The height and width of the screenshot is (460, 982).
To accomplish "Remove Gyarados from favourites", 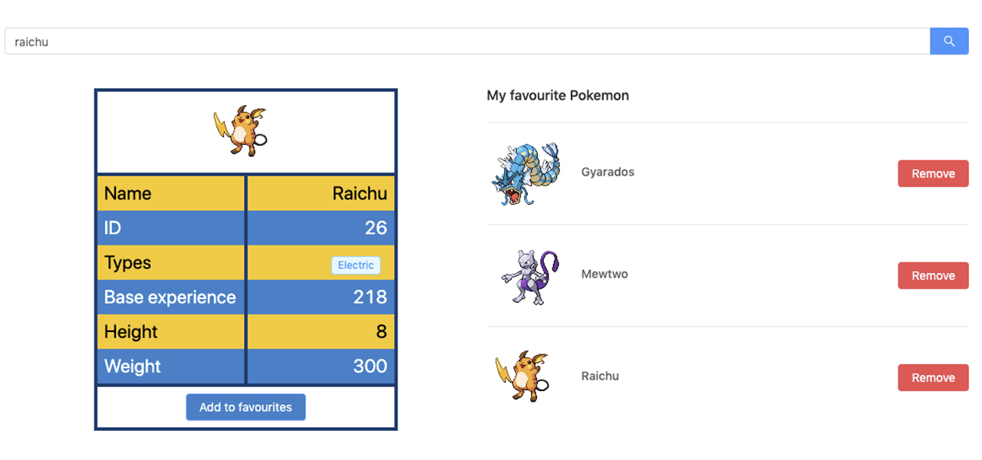I will (x=933, y=173).
